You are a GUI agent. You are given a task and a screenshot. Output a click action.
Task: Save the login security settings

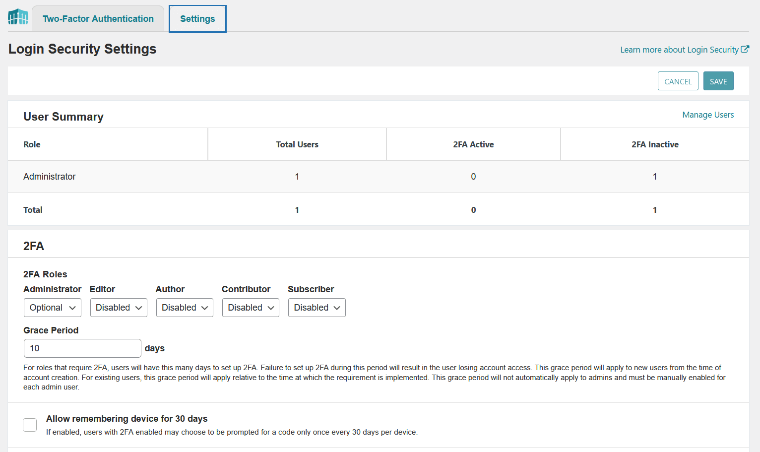tap(718, 81)
